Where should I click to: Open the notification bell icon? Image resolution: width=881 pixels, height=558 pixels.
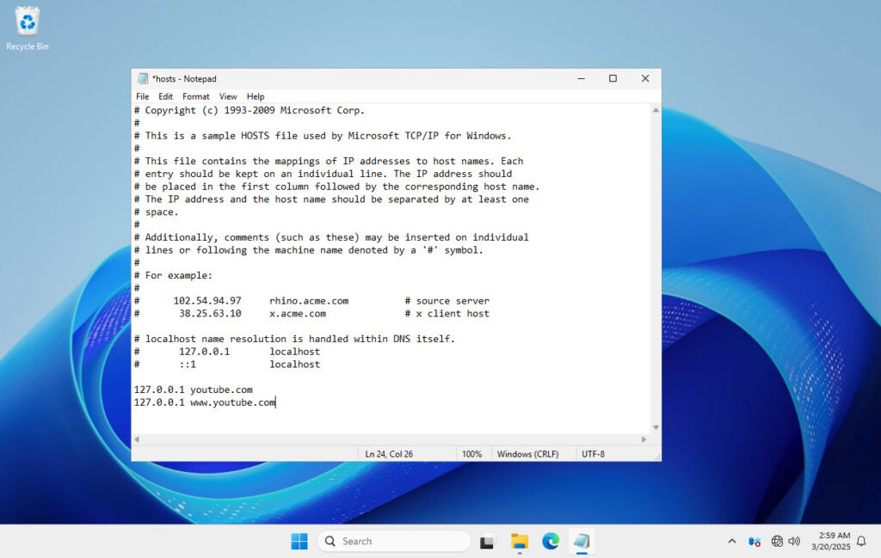click(861, 541)
